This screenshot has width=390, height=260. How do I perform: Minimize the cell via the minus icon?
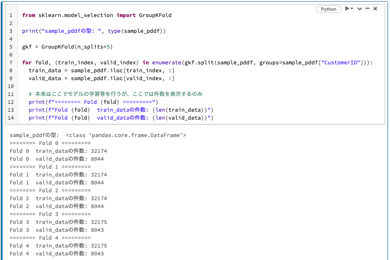tap(367, 8)
